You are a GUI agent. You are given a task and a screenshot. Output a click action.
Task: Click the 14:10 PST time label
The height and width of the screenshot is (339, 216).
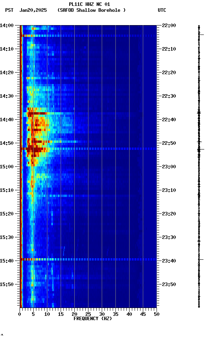click(x=7, y=49)
